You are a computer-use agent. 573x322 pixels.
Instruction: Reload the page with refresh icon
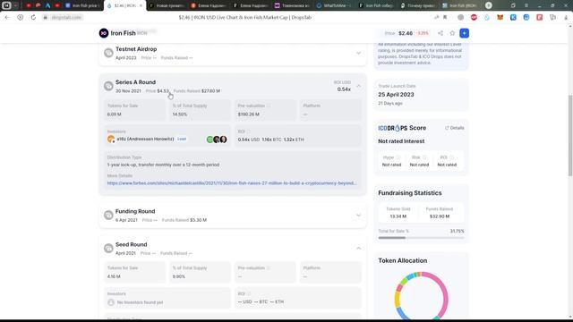(x=33, y=18)
